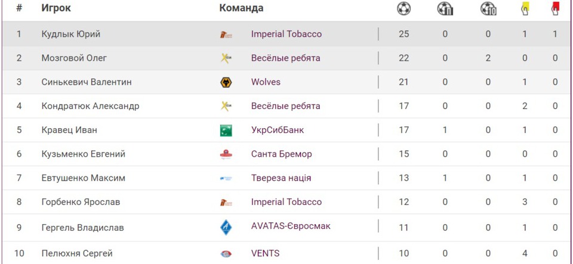Click the AVATAS-Євросмак blue diamond logo
The image size is (573, 264).
(226, 227)
